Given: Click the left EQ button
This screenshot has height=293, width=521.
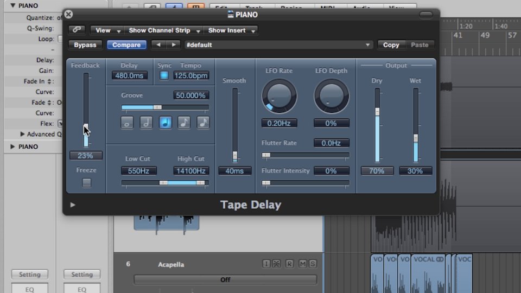Looking at the screenshot, I should pos(30,289).
